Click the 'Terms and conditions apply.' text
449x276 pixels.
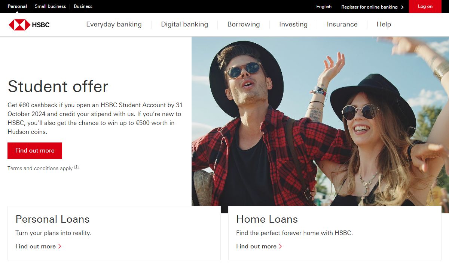40,169
